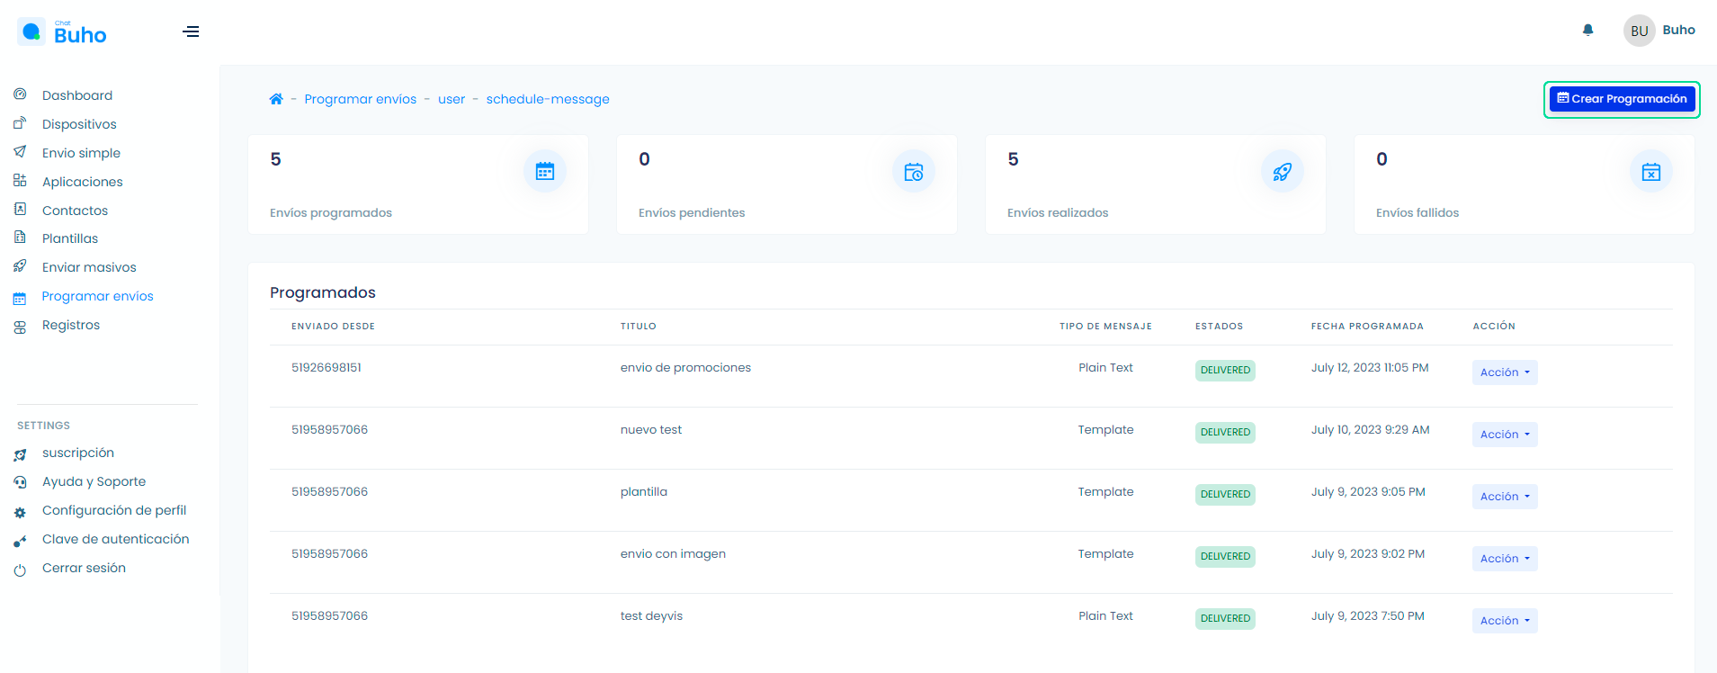Click the Envíos programados card label

(331, 212)
